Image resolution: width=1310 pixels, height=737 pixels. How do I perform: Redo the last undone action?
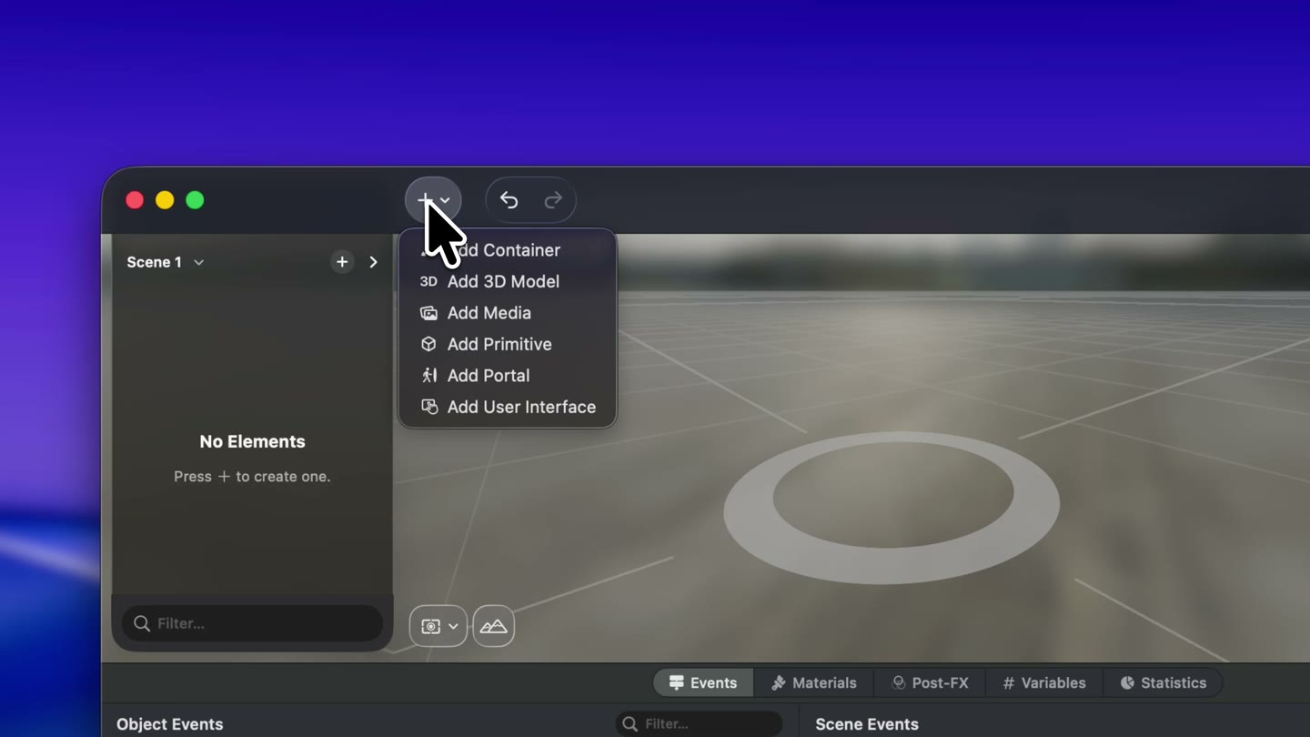pyautogui.click(x=553, y=200)
